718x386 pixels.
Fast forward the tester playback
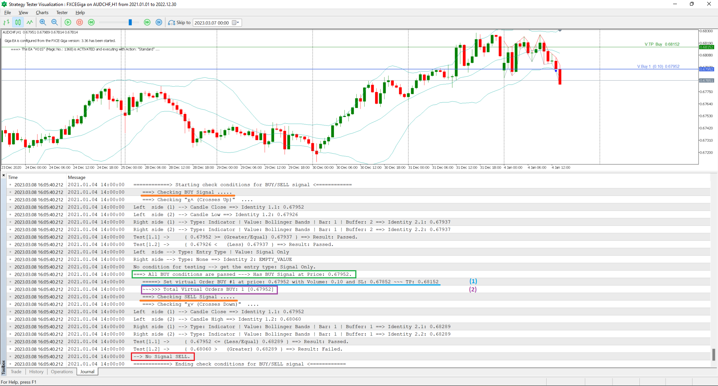click(x=147, y=22)
